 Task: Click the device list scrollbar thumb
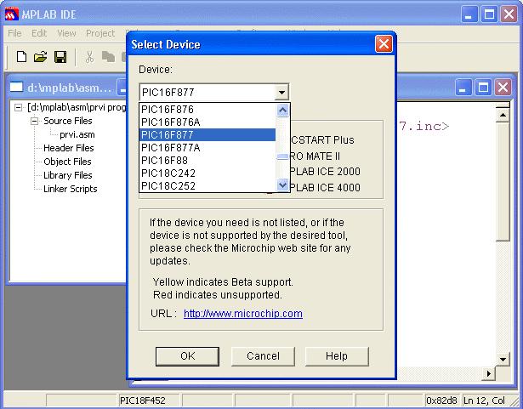click(x=282, y=156)
